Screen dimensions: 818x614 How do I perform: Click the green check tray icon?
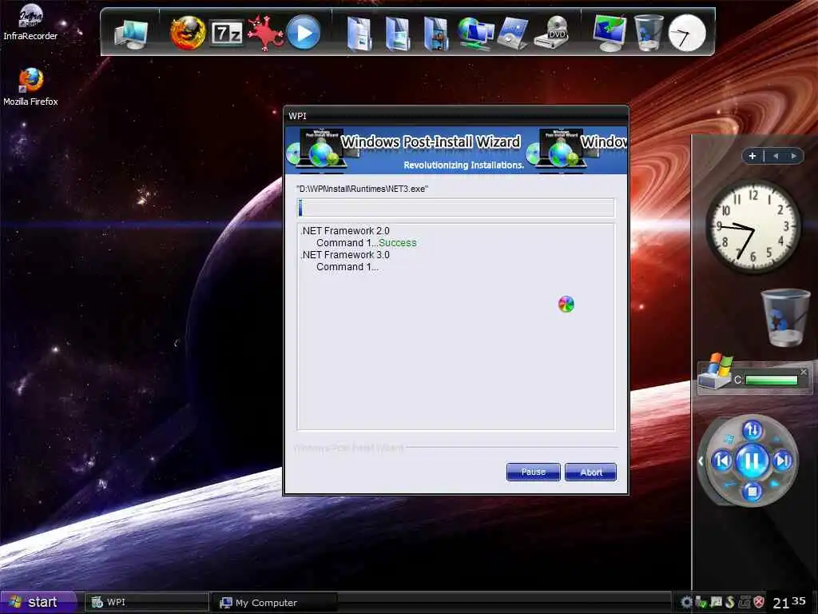[701, 602]
